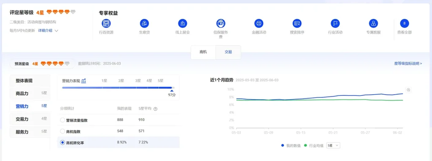This screenshot has width=432, height=161.
Task: Select 营销力 in the side menu
Action: click(30, 106)
